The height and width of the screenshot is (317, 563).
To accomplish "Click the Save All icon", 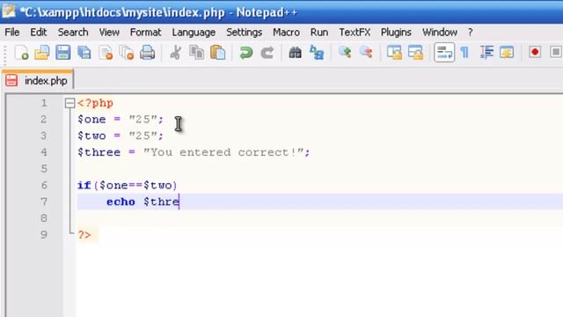I will [84, 53].
